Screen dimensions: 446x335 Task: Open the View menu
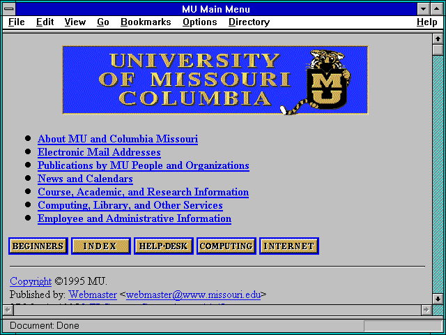pyautogui.click(x=75, y=22)
